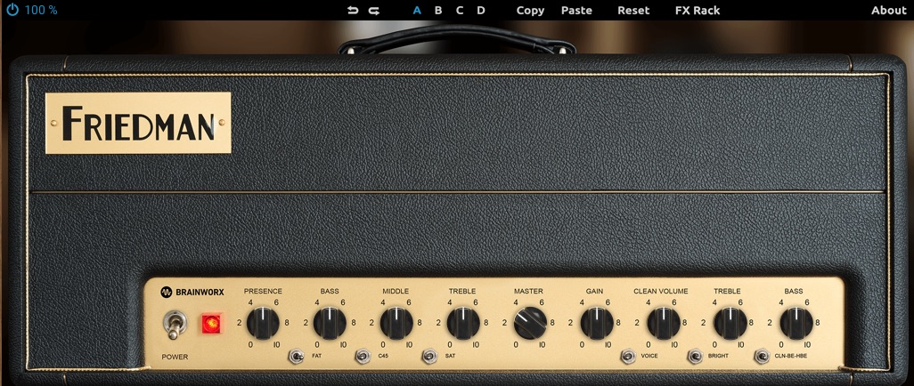Toggle the VOICE switch
Image resolution: width=914 pixels, height=386 pixels.
628,356
